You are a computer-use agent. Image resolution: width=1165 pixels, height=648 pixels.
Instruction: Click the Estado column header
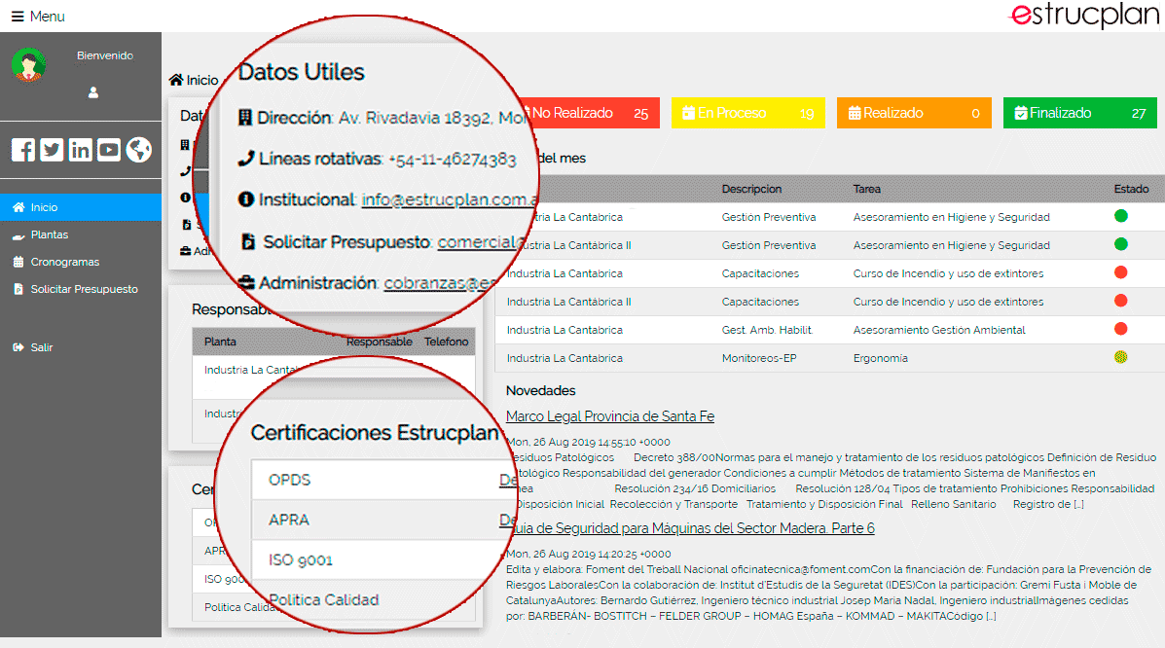tap(1132, 190)
